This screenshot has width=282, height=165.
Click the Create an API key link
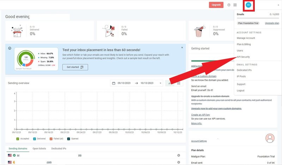(x=201, y=115)
